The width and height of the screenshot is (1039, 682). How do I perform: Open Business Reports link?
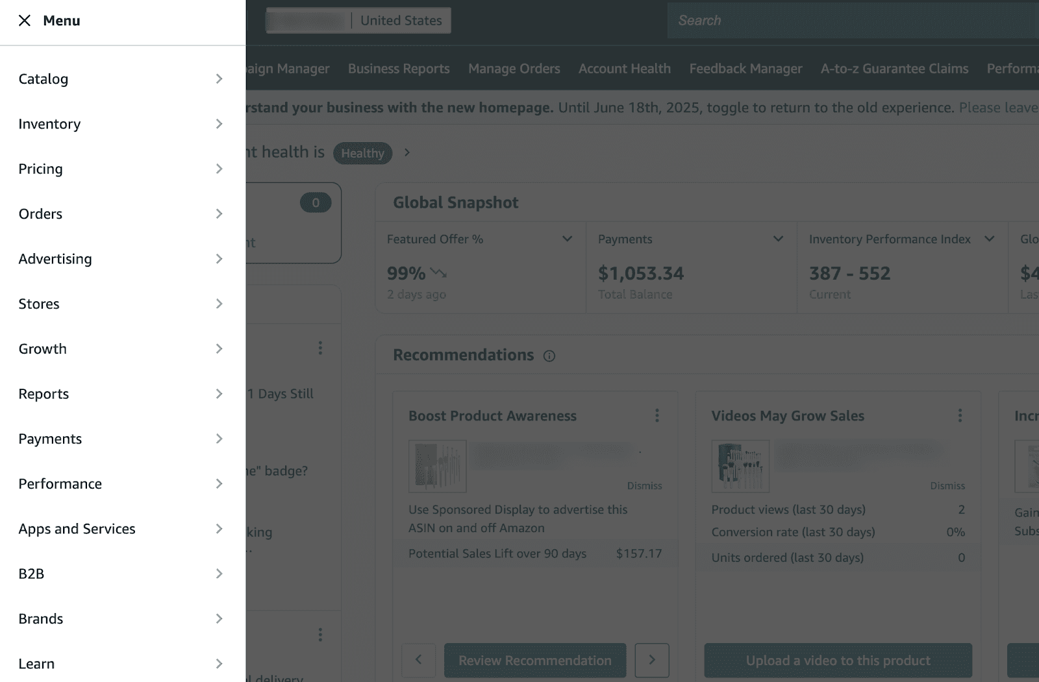399,69
